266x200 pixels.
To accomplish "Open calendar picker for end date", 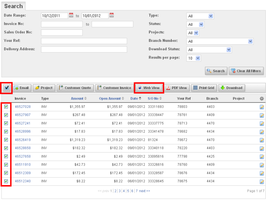I will 112,15.
